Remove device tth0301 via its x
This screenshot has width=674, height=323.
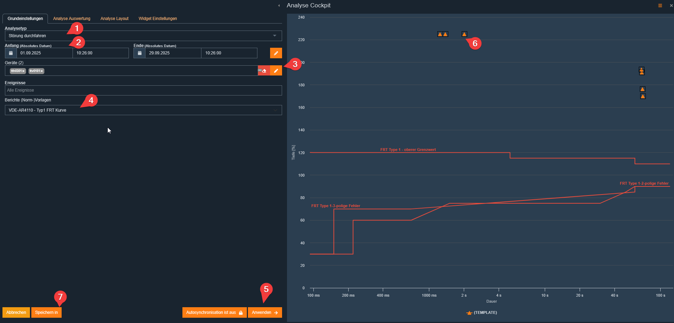(x=24, y=71)
